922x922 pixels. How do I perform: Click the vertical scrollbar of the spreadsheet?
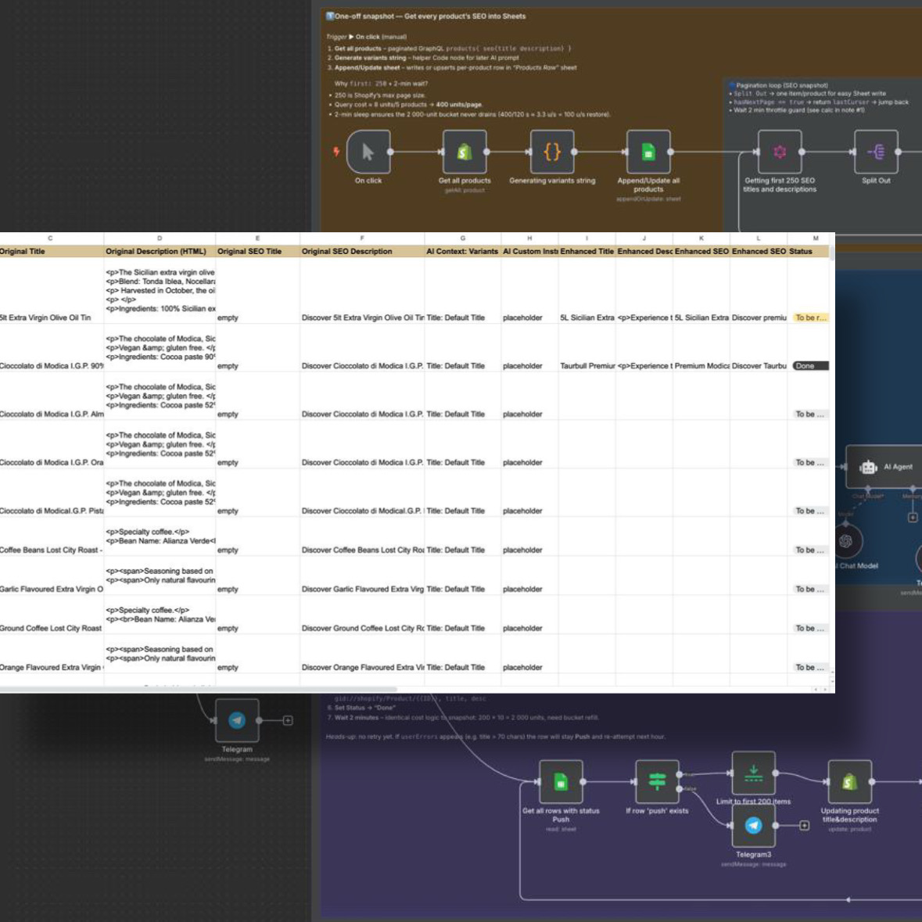coord(832,253)
